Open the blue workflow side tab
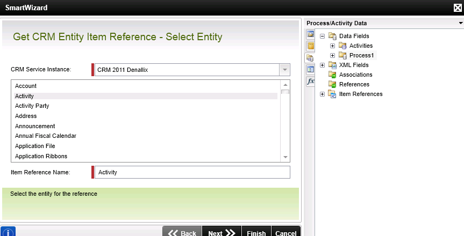This screenshot has height=236, width=464. coord(310,69)
